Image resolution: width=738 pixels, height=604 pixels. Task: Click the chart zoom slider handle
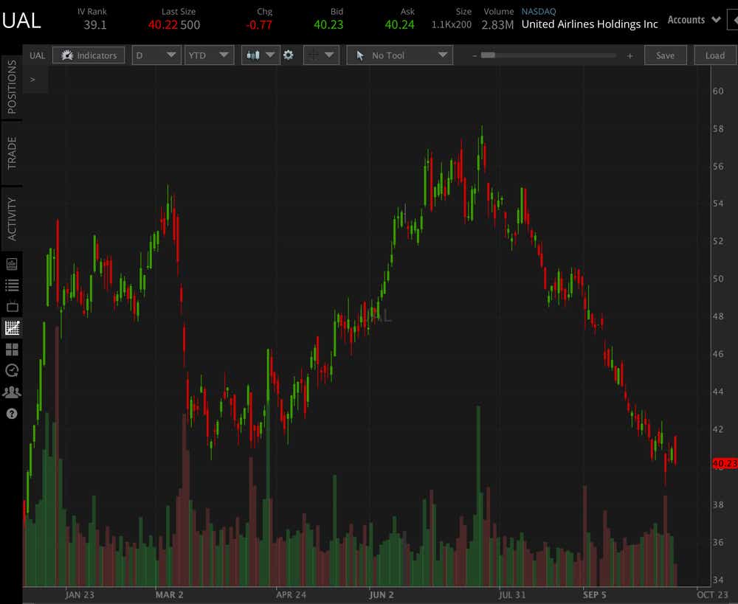pyautogui.click(x=488, y=55)
